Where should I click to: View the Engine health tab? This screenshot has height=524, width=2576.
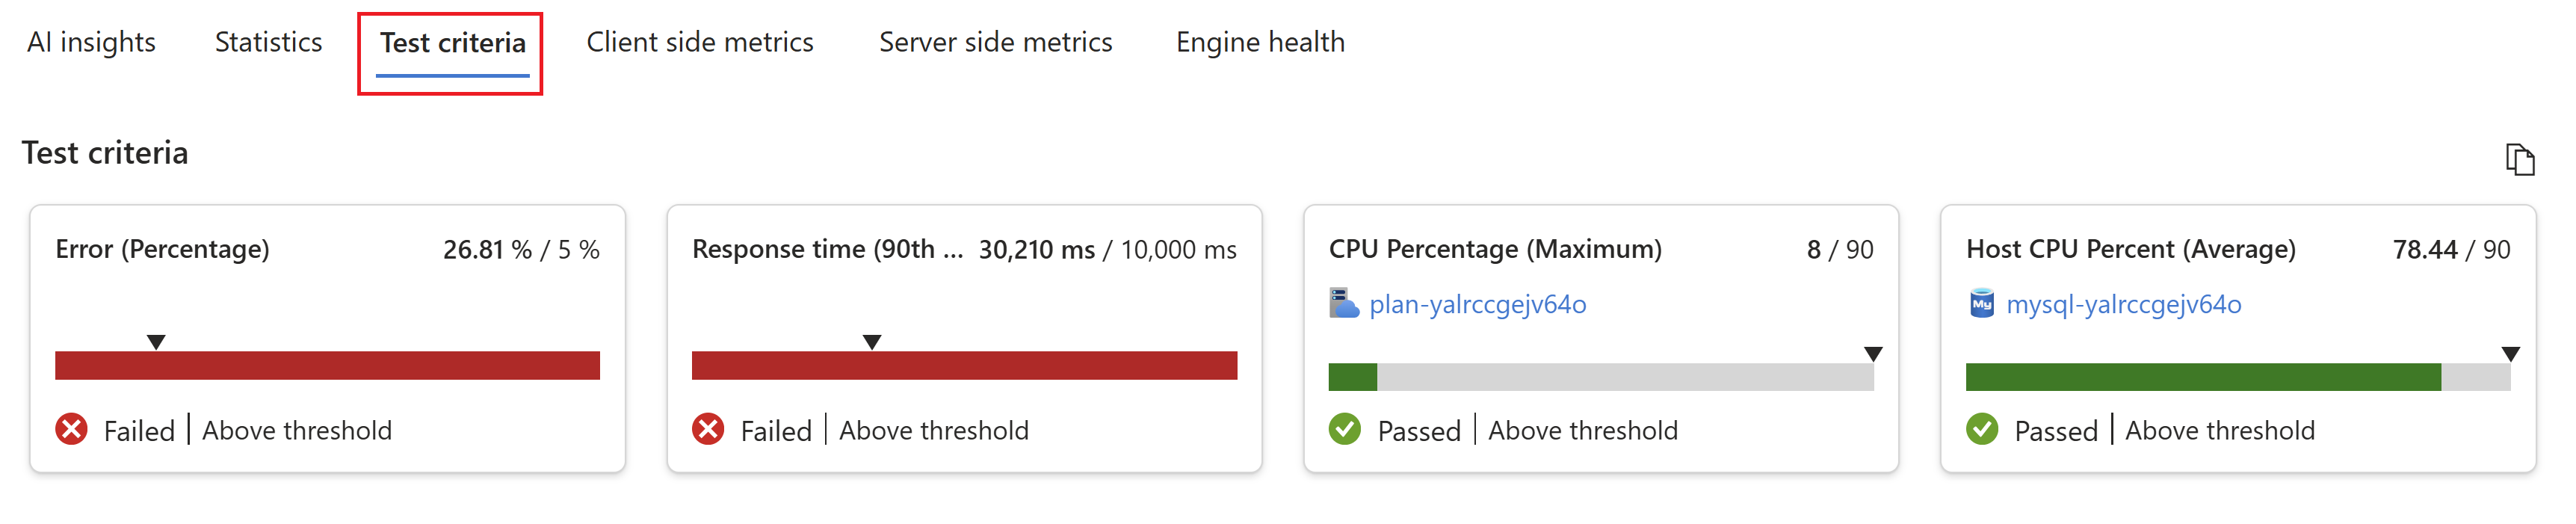[1260, 42]
